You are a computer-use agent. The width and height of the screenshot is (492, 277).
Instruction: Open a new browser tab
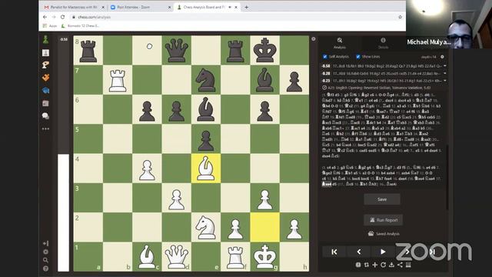click(246, 7)
